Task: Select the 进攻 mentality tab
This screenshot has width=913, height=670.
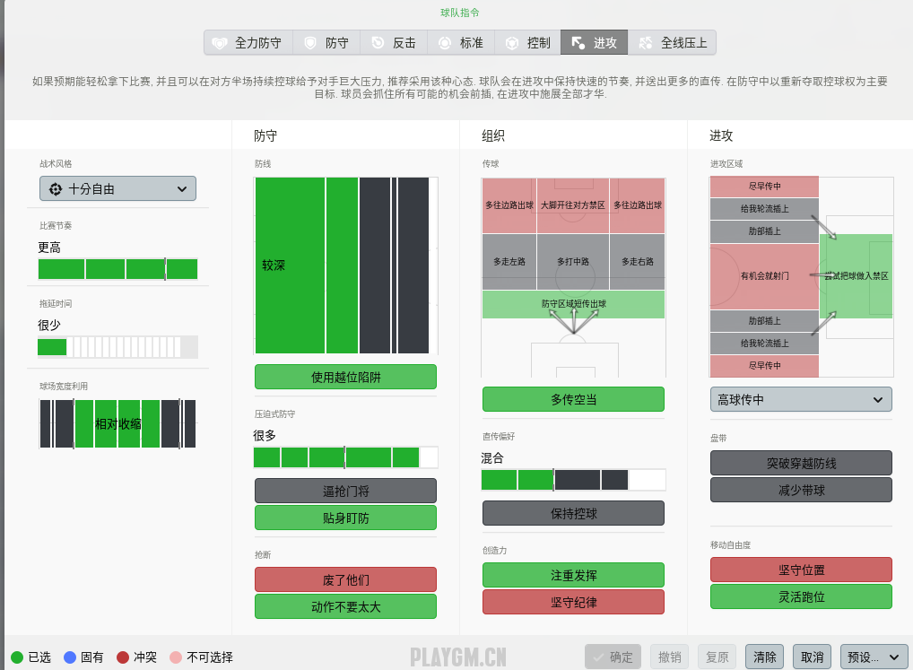Action: point(594,42)
